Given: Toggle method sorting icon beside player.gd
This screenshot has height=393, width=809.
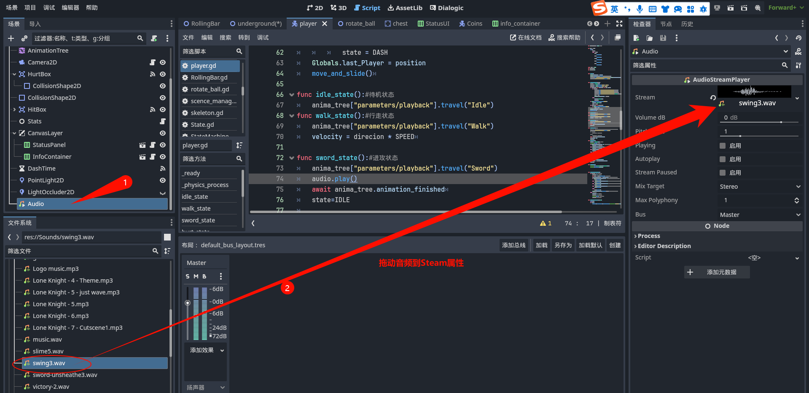Looking at the screenshot, I should pyautogui.click(x=239, y=145).
